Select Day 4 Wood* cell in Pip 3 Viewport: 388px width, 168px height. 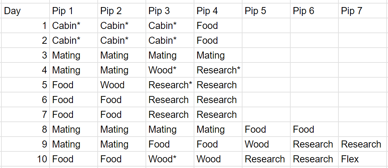170,70
